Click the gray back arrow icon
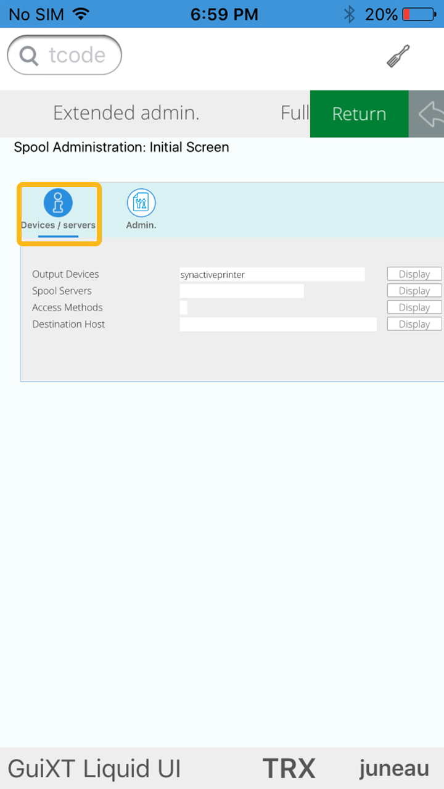The image size is (444, 789). [x=429, y=114]
